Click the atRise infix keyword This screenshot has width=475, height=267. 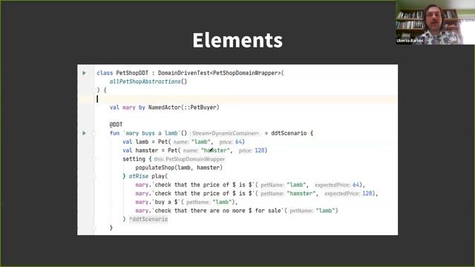pyautogui.click(x=139, y=177)
